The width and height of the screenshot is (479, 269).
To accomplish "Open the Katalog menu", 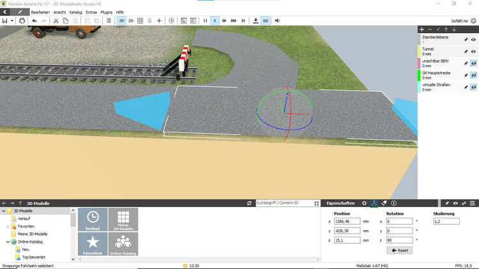I will click(x=76, y=12).
